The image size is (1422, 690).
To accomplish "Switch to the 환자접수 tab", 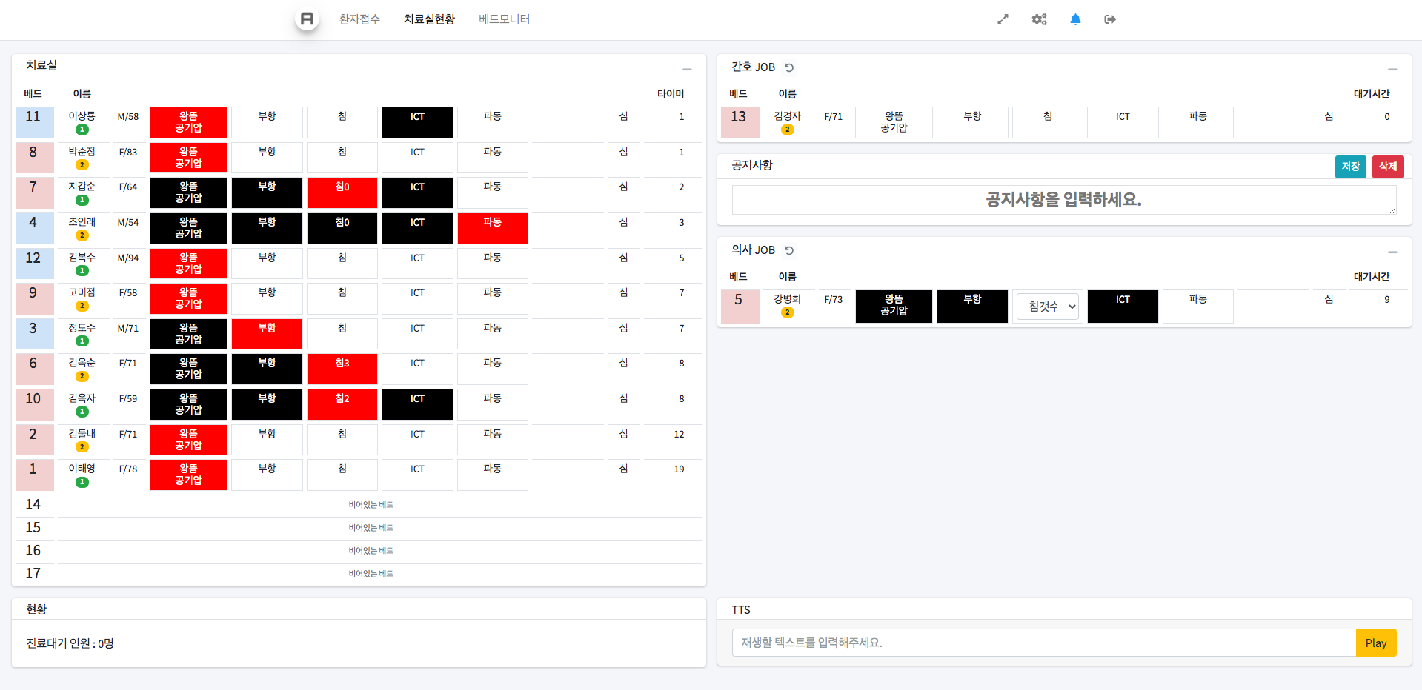I will (359, 19).
